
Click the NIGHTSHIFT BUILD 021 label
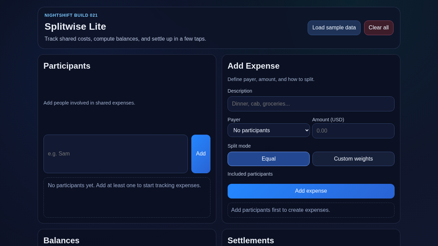pyautogui.click(x=71, y=15)
